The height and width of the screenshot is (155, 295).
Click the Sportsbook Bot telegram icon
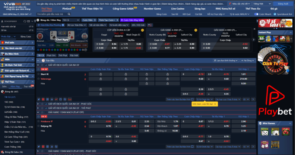point(275,14)
